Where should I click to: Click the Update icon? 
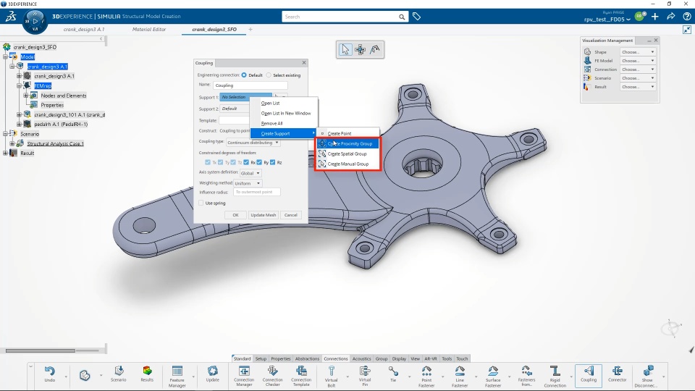pos(213,374)
